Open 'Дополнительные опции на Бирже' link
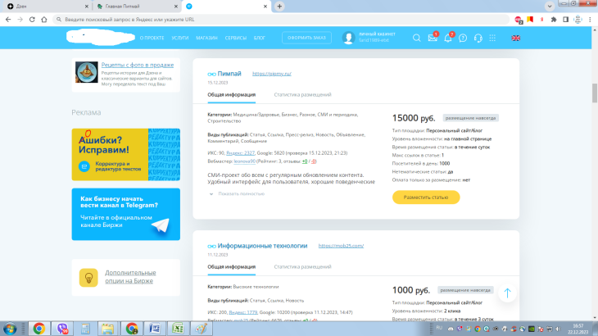Image resolution: width=598 pixels, height=336 pixels. (x=130, y=276)
